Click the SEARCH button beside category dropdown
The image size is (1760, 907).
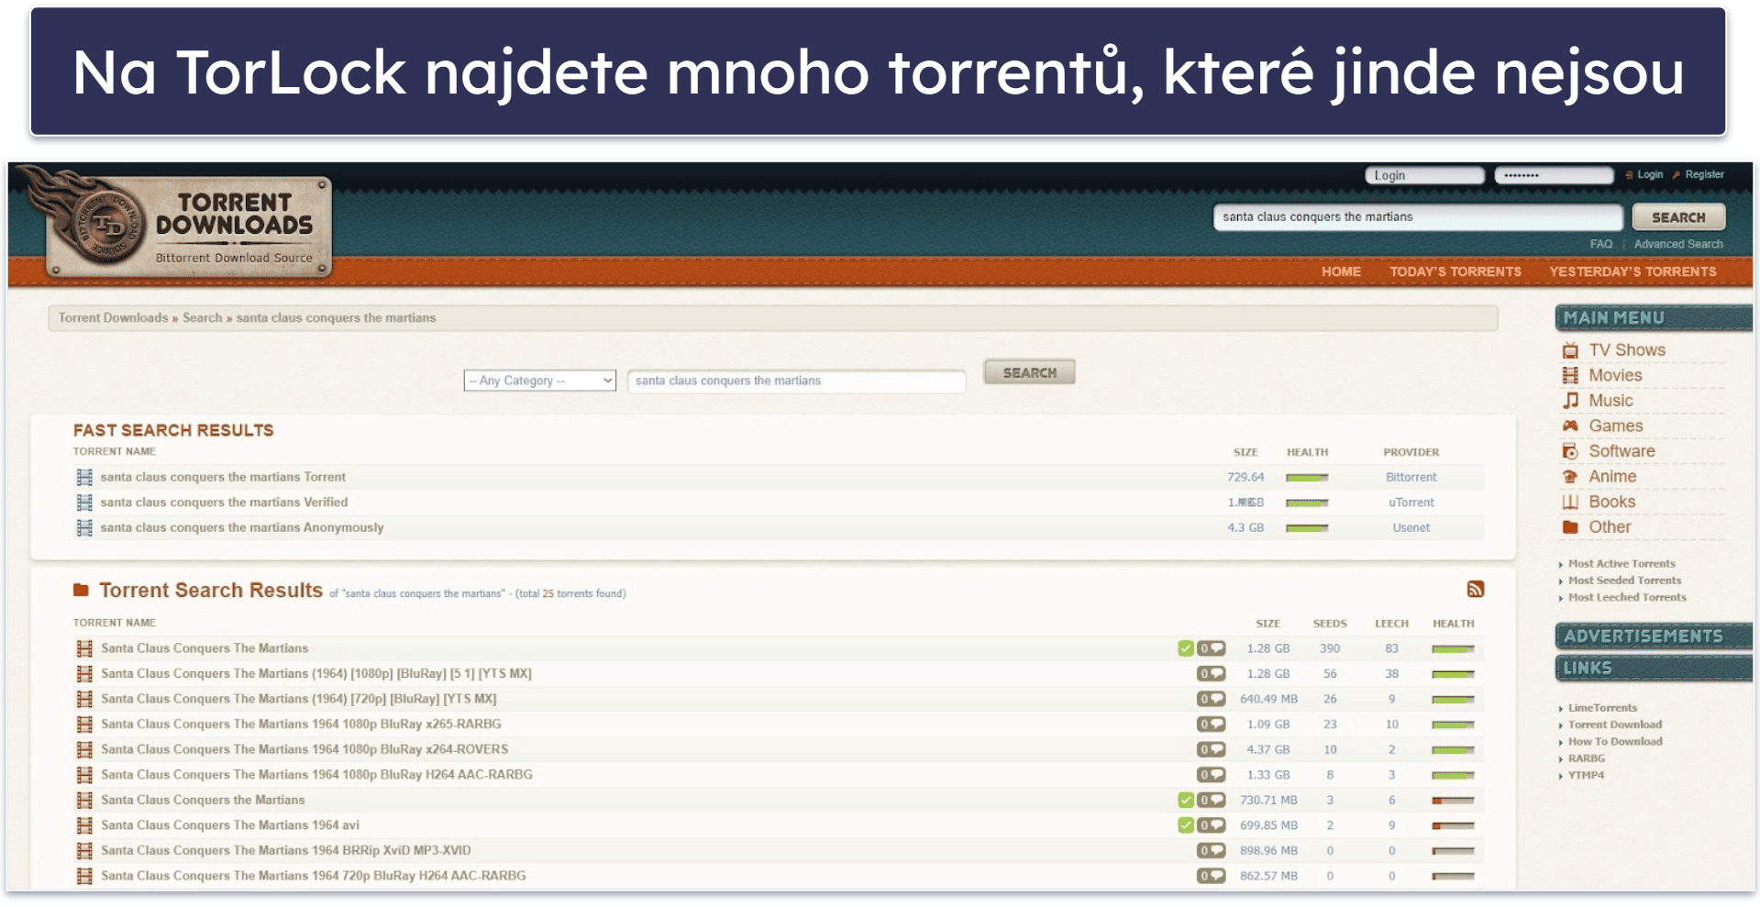1029,372
